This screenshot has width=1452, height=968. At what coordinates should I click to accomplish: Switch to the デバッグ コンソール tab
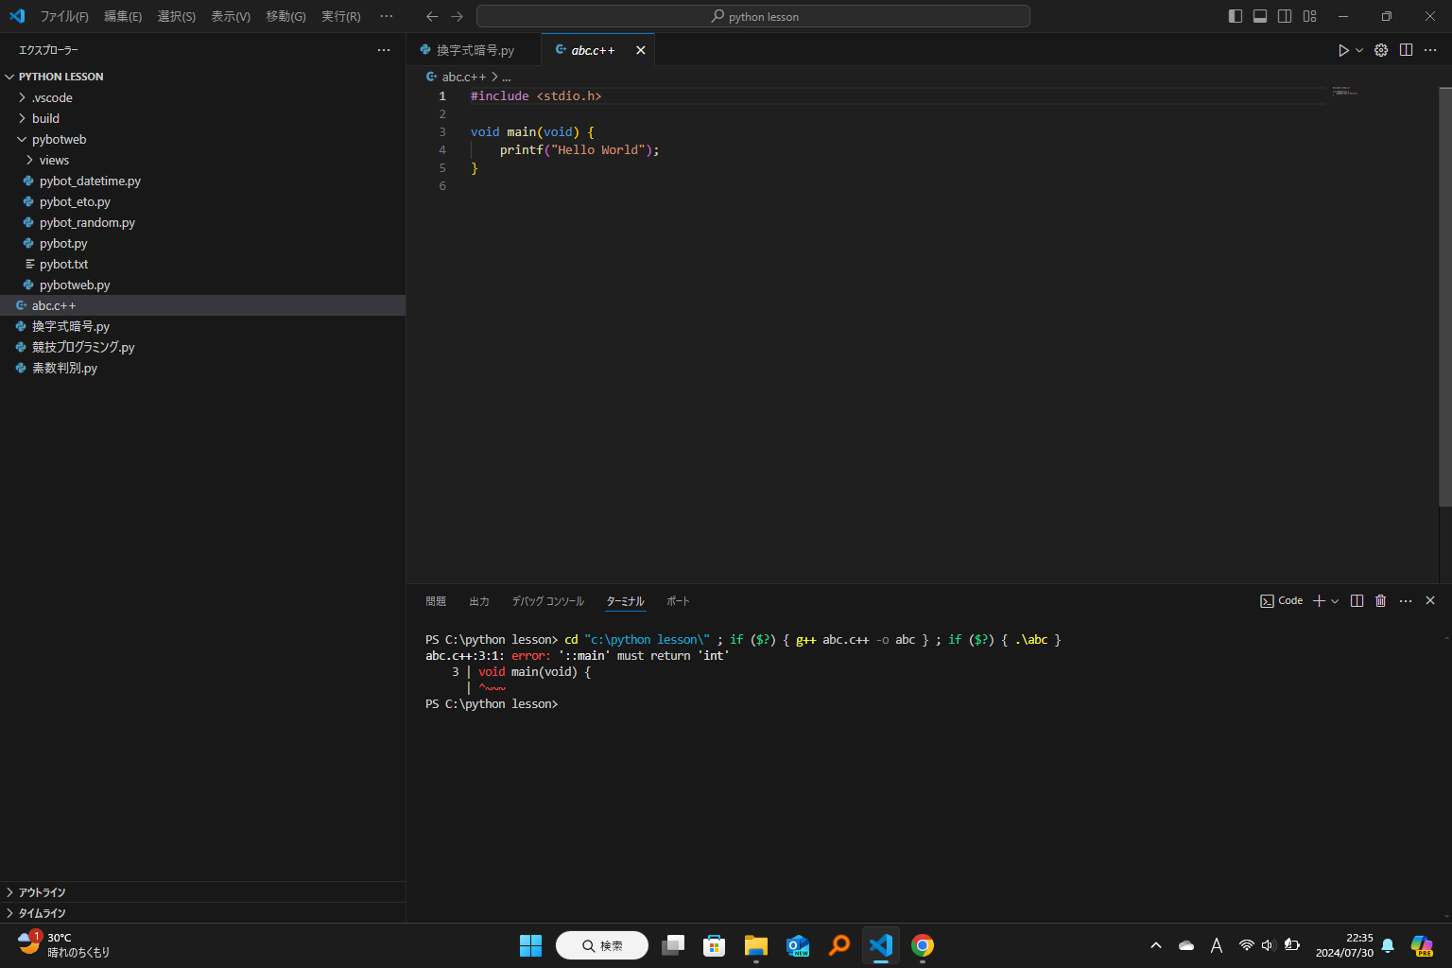[548, 601]
